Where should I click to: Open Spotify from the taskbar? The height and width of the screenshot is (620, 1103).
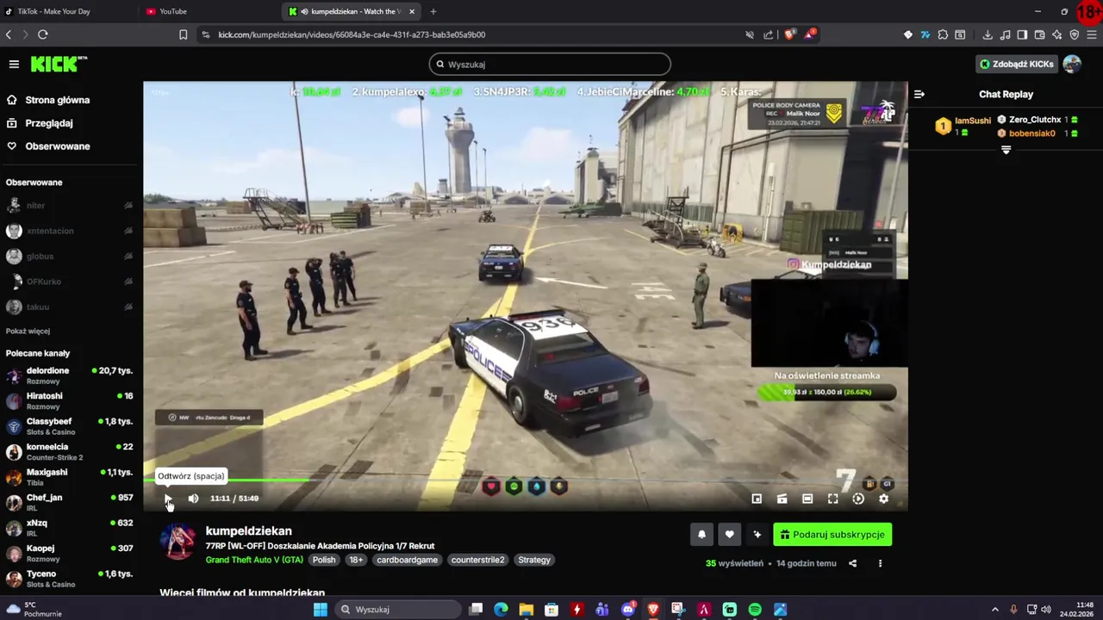[x=755, y=610]
